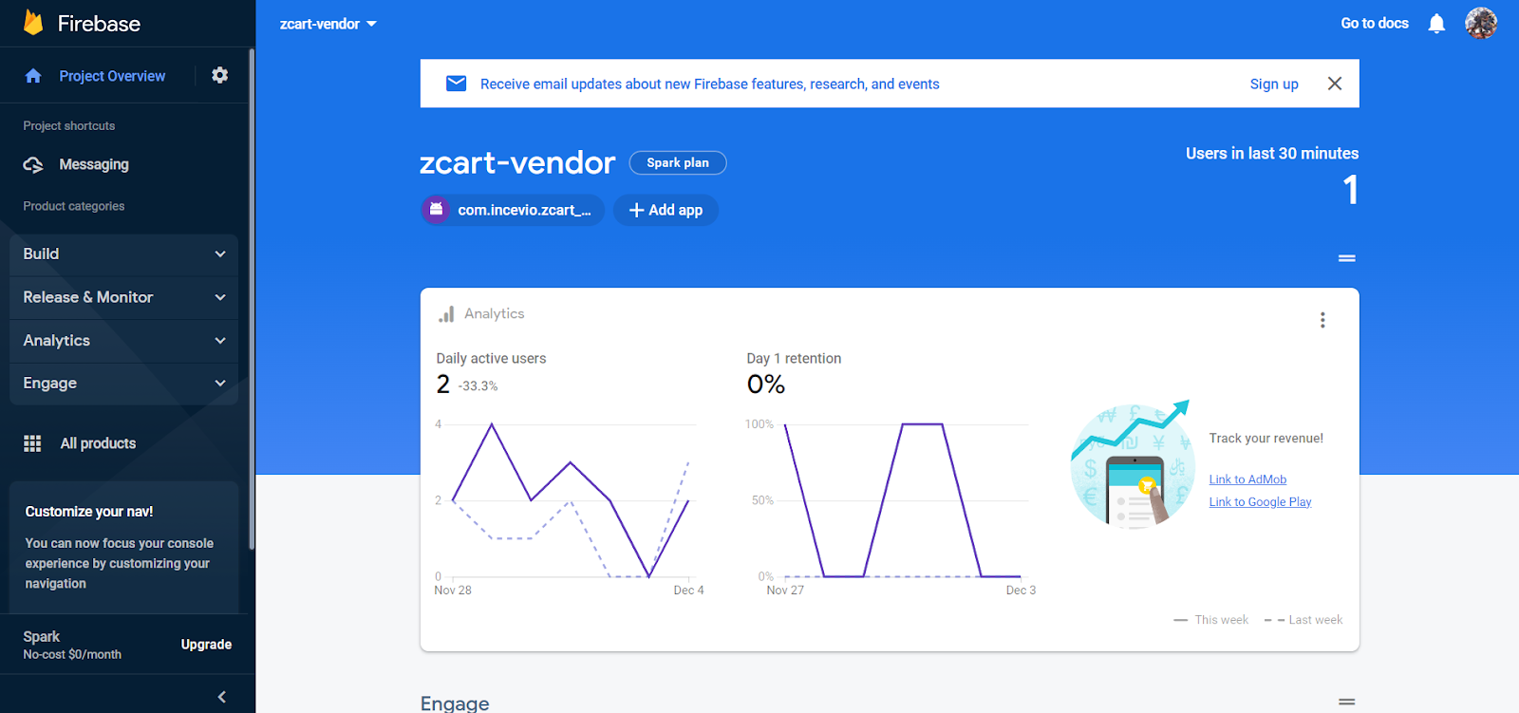Expand the Analytics sidebar category
This screenshot has height=713, width=1519.
pyautogui.click(x=124, y=341)
